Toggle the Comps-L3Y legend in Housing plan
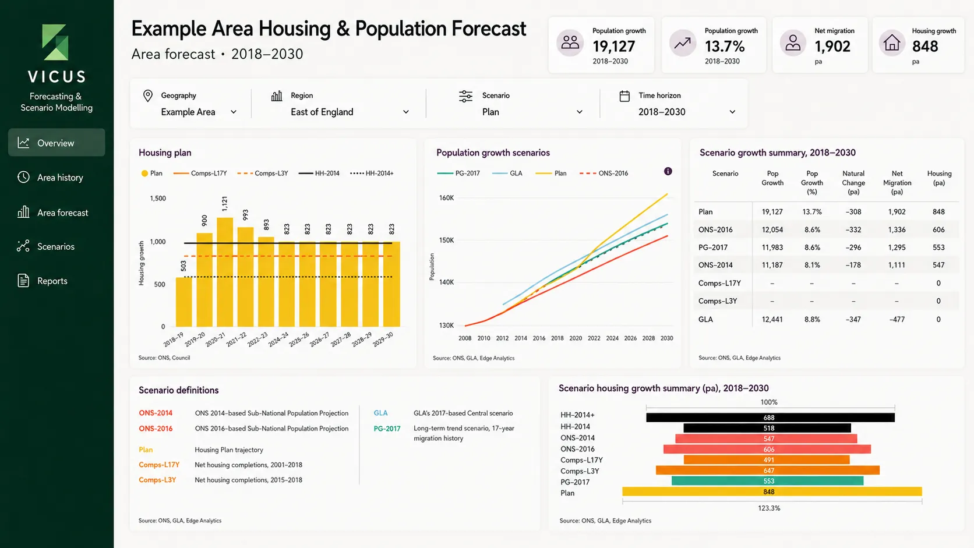Viewport: 974px width, 548px height. (263, 173)
